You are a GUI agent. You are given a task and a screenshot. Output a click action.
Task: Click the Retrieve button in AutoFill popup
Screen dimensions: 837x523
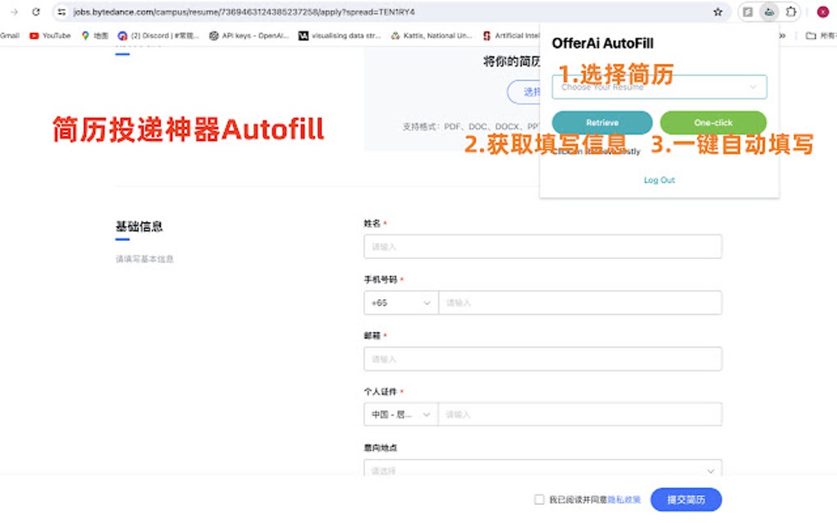[601, 122]
